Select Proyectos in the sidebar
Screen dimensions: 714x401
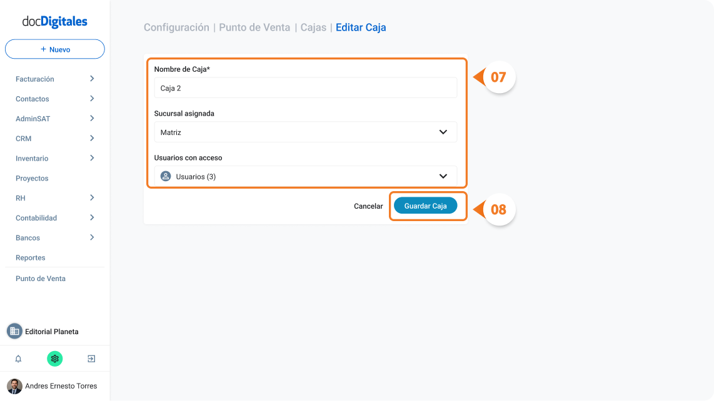click(32, 179)
